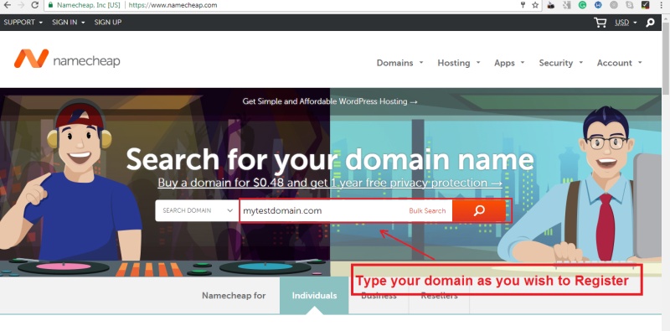This screenshot has height=331, width=670.
Task: Open the Grammarly extension icon
Action: click(582, 5)
